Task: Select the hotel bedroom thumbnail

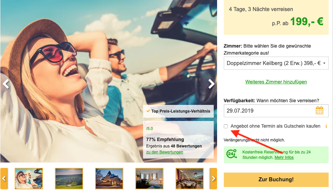Action: tap(149, 179)
